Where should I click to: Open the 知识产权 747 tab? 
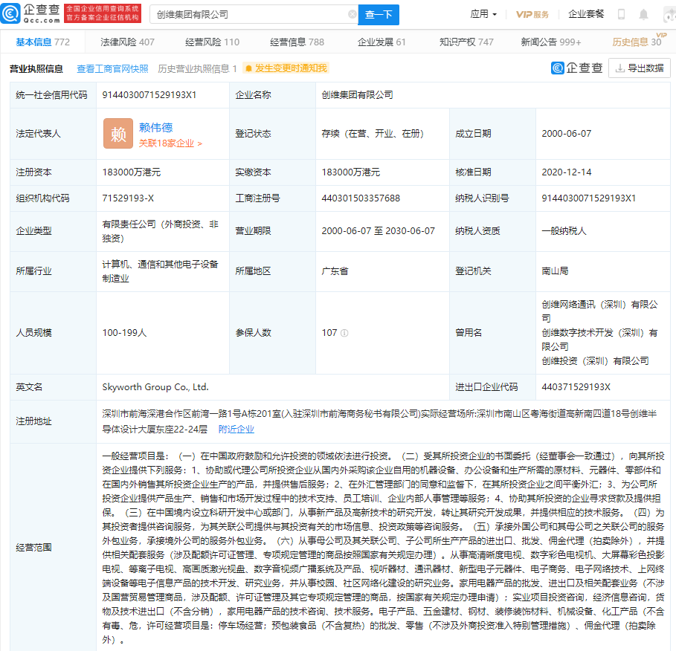[466, 42]
